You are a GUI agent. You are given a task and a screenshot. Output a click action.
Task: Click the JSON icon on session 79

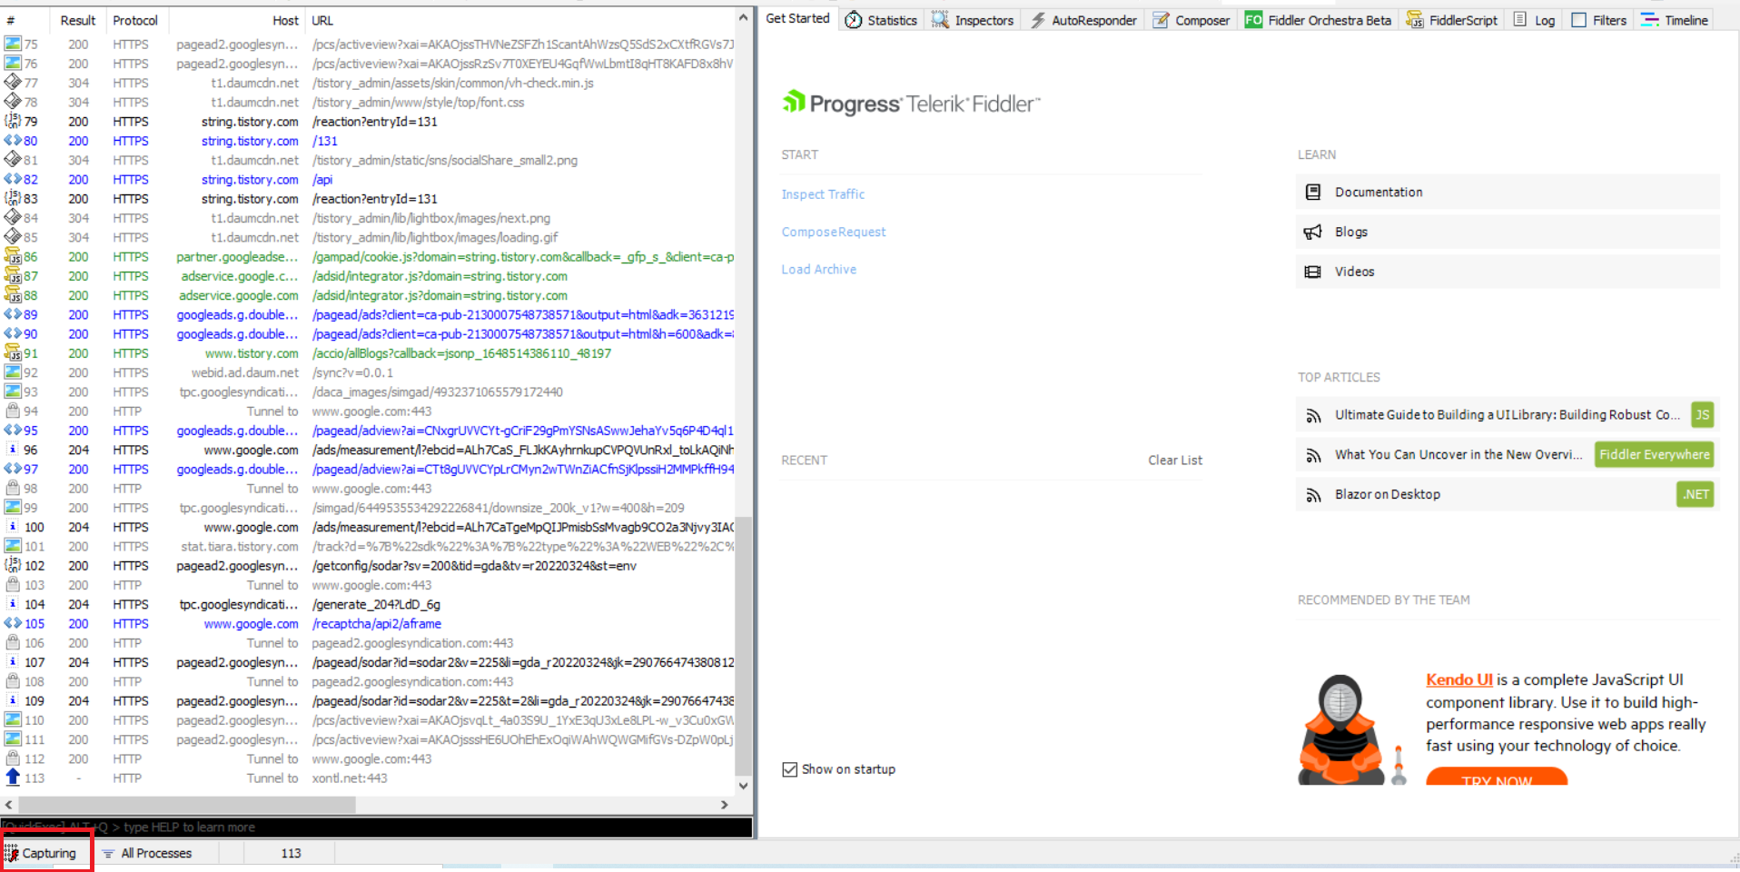pyautogui.click(x=13, y=121)
